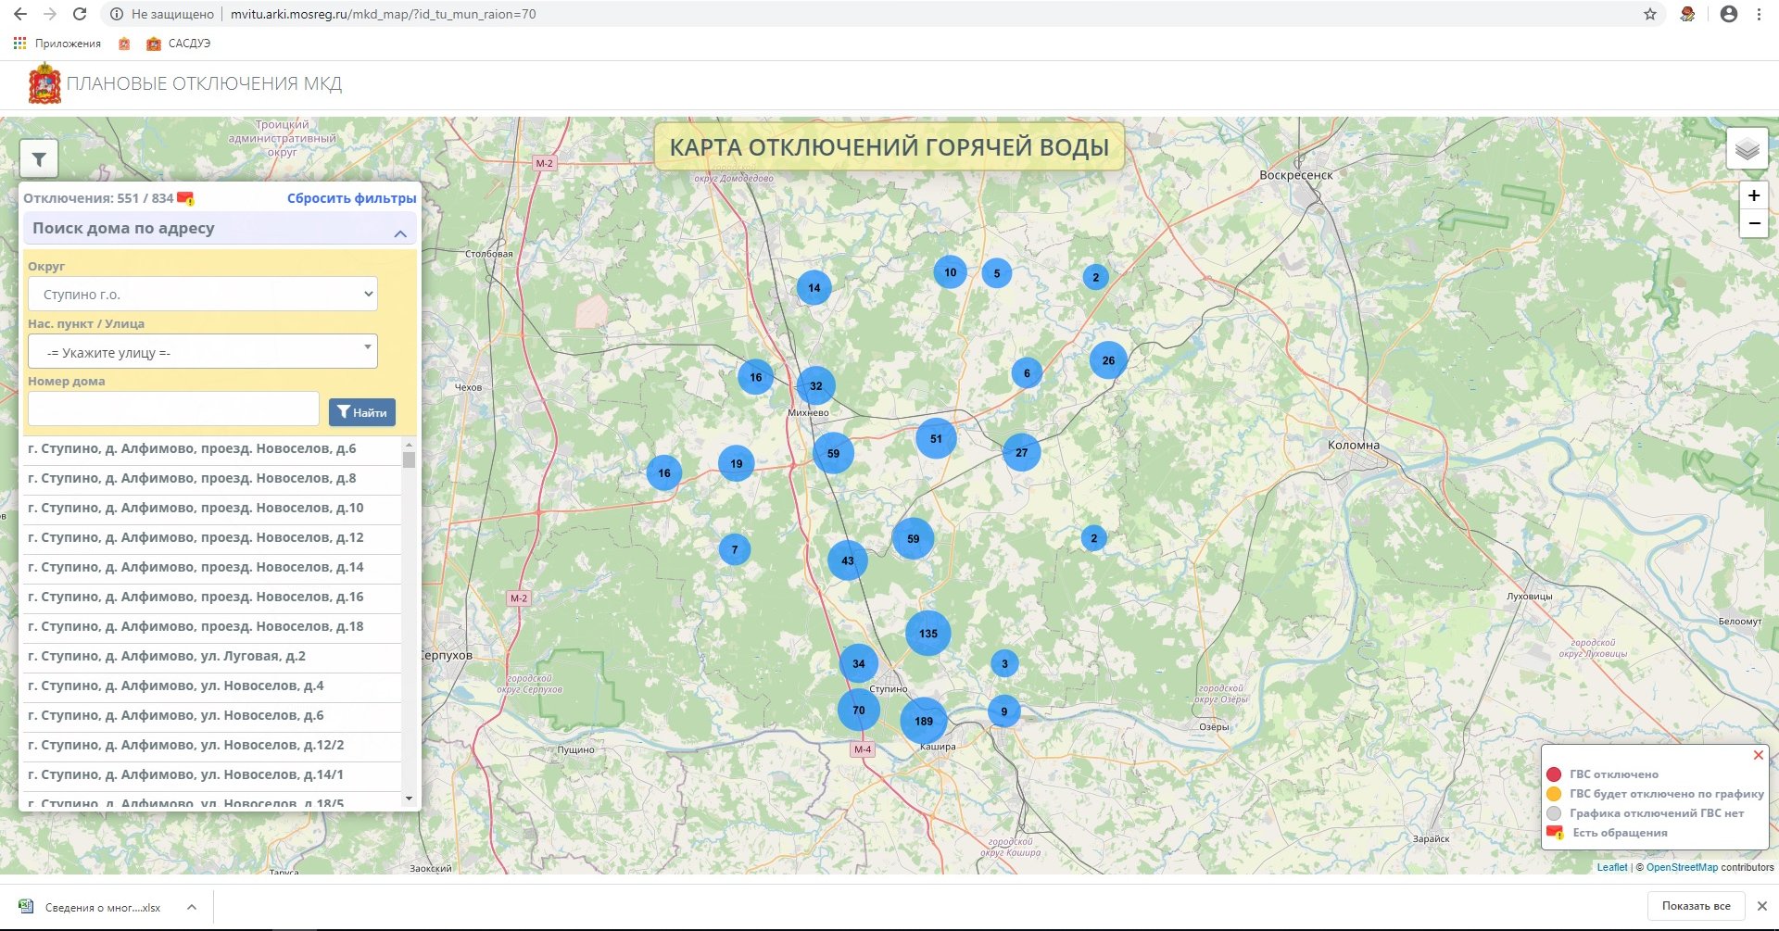Open Chrome three-dot menu
This screenshot has width=1779, height=931.
1759,14
